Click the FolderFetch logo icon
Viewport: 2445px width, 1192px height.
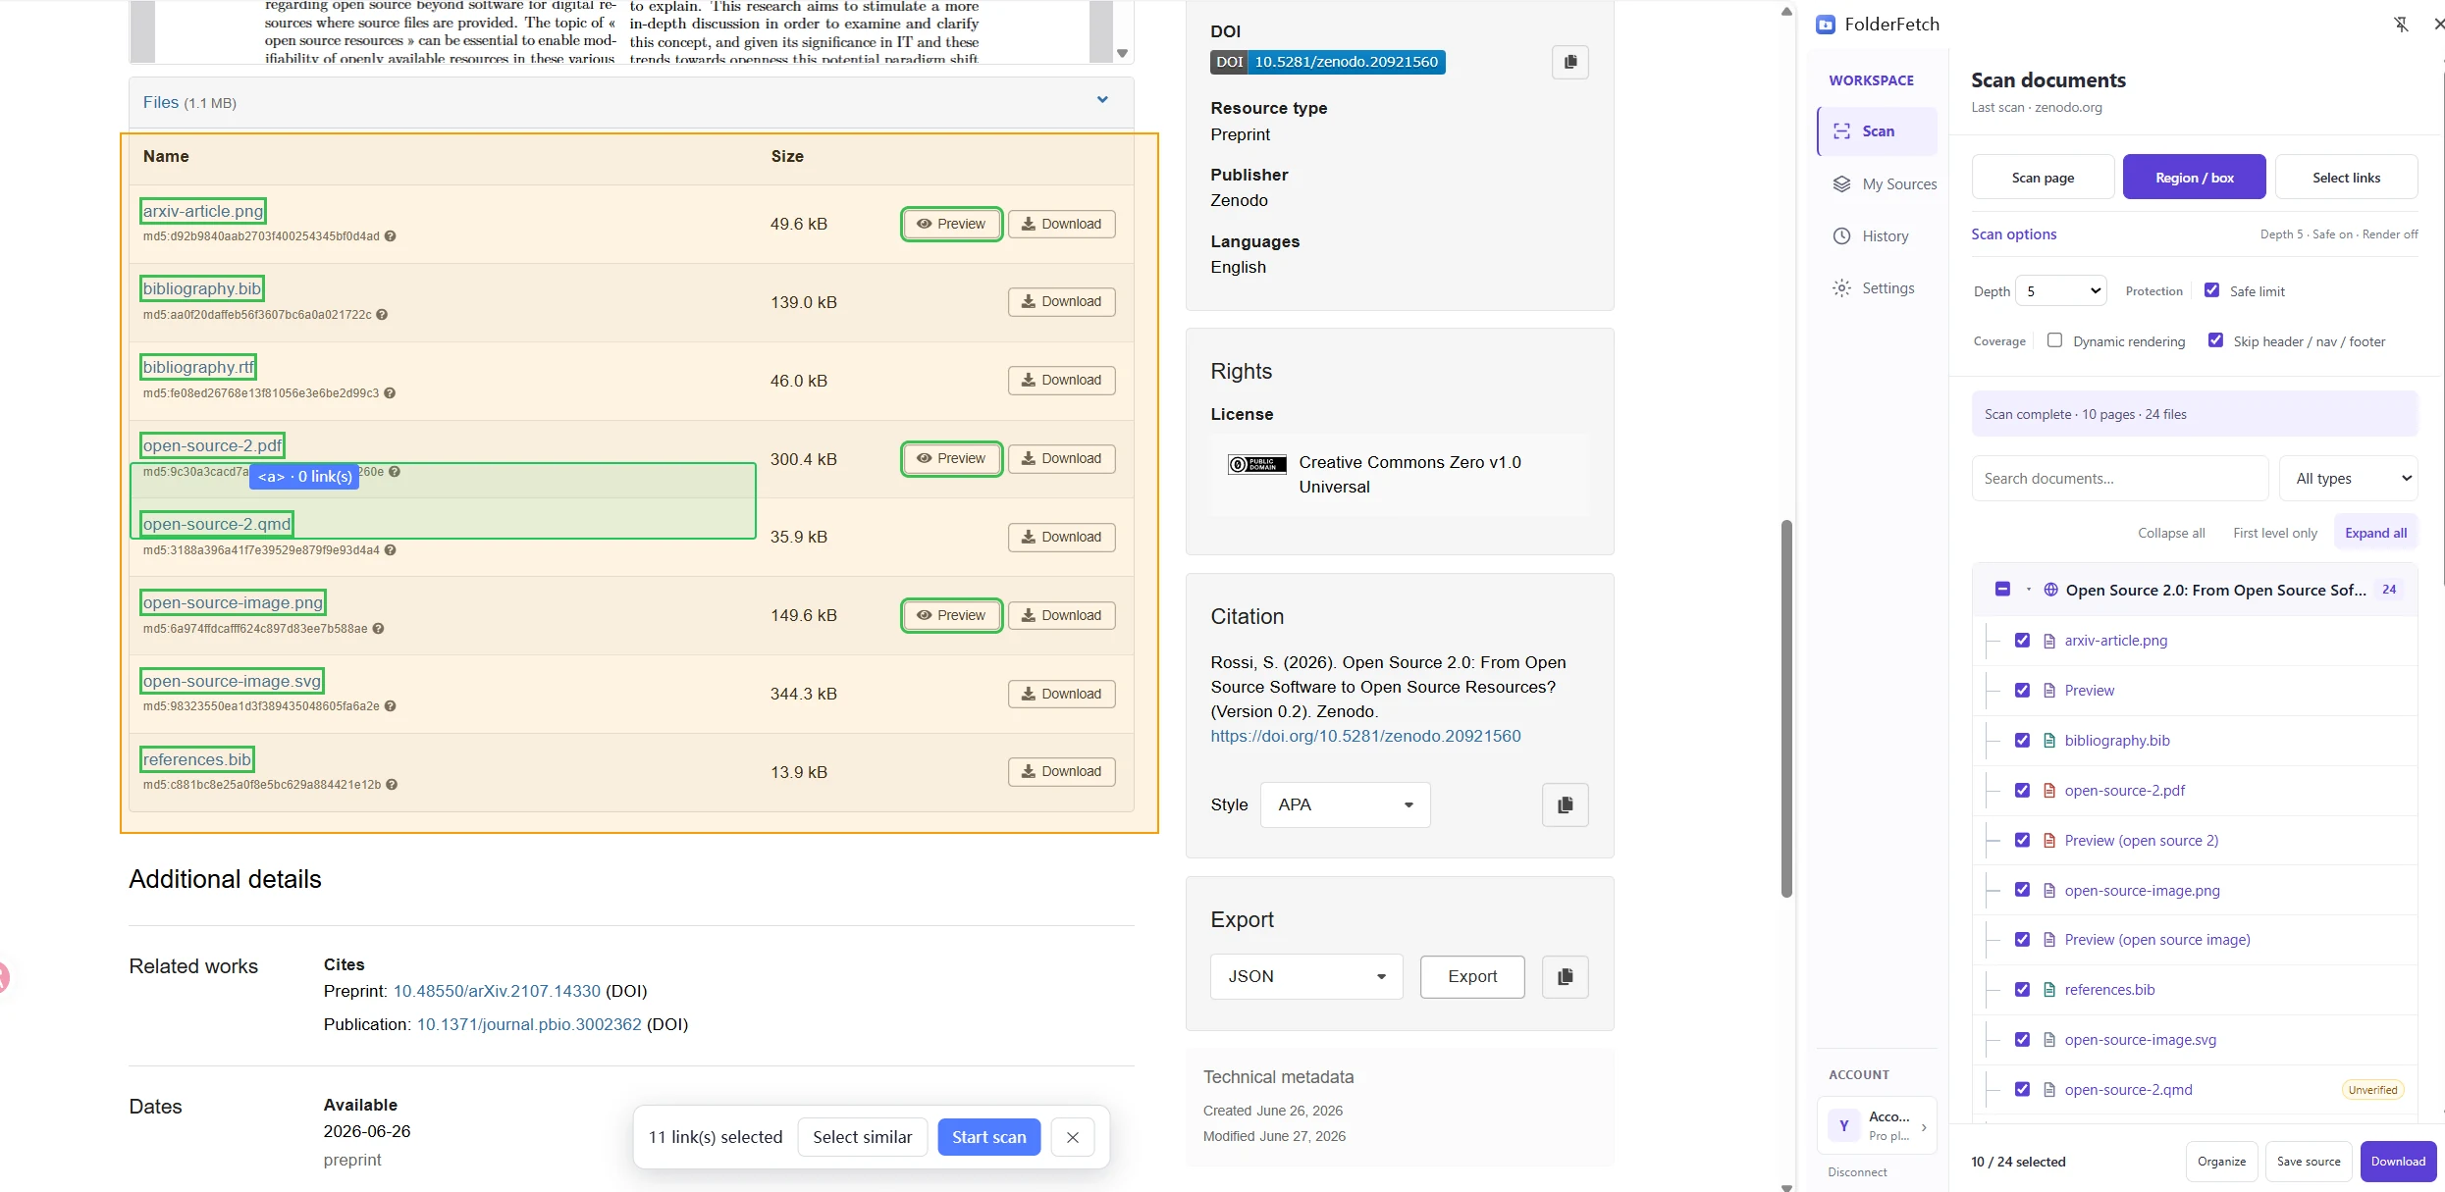point(1826,25)
